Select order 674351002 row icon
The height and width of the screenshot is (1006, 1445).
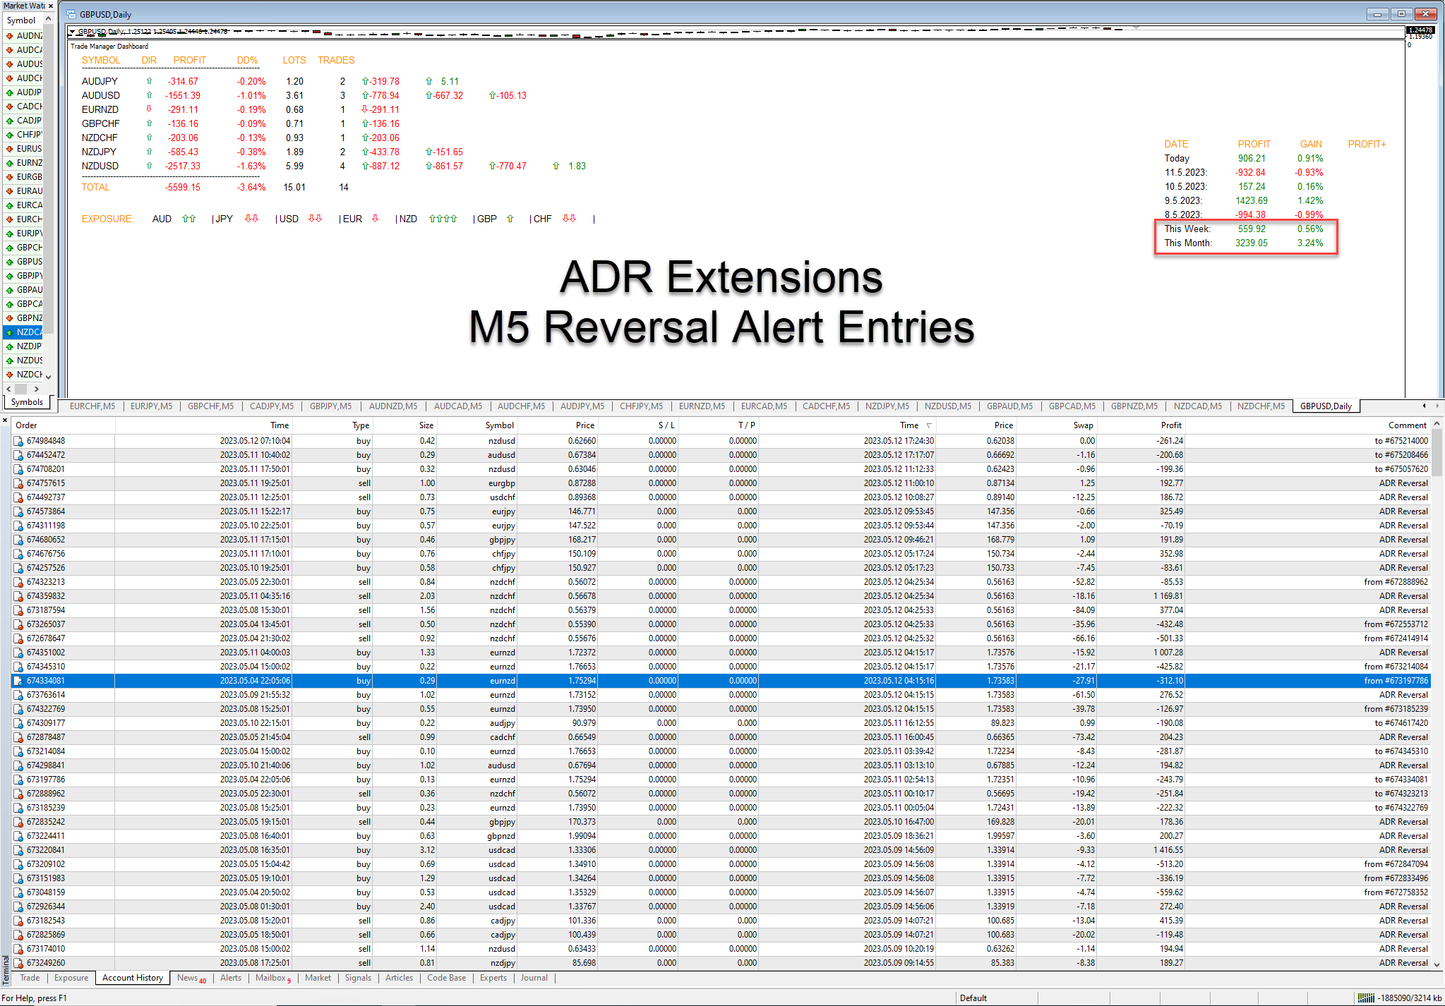[18, 653]
